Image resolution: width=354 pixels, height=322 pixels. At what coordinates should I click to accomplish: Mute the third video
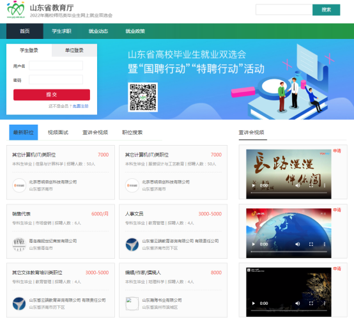pyautogui.click(x=298, y=303)
